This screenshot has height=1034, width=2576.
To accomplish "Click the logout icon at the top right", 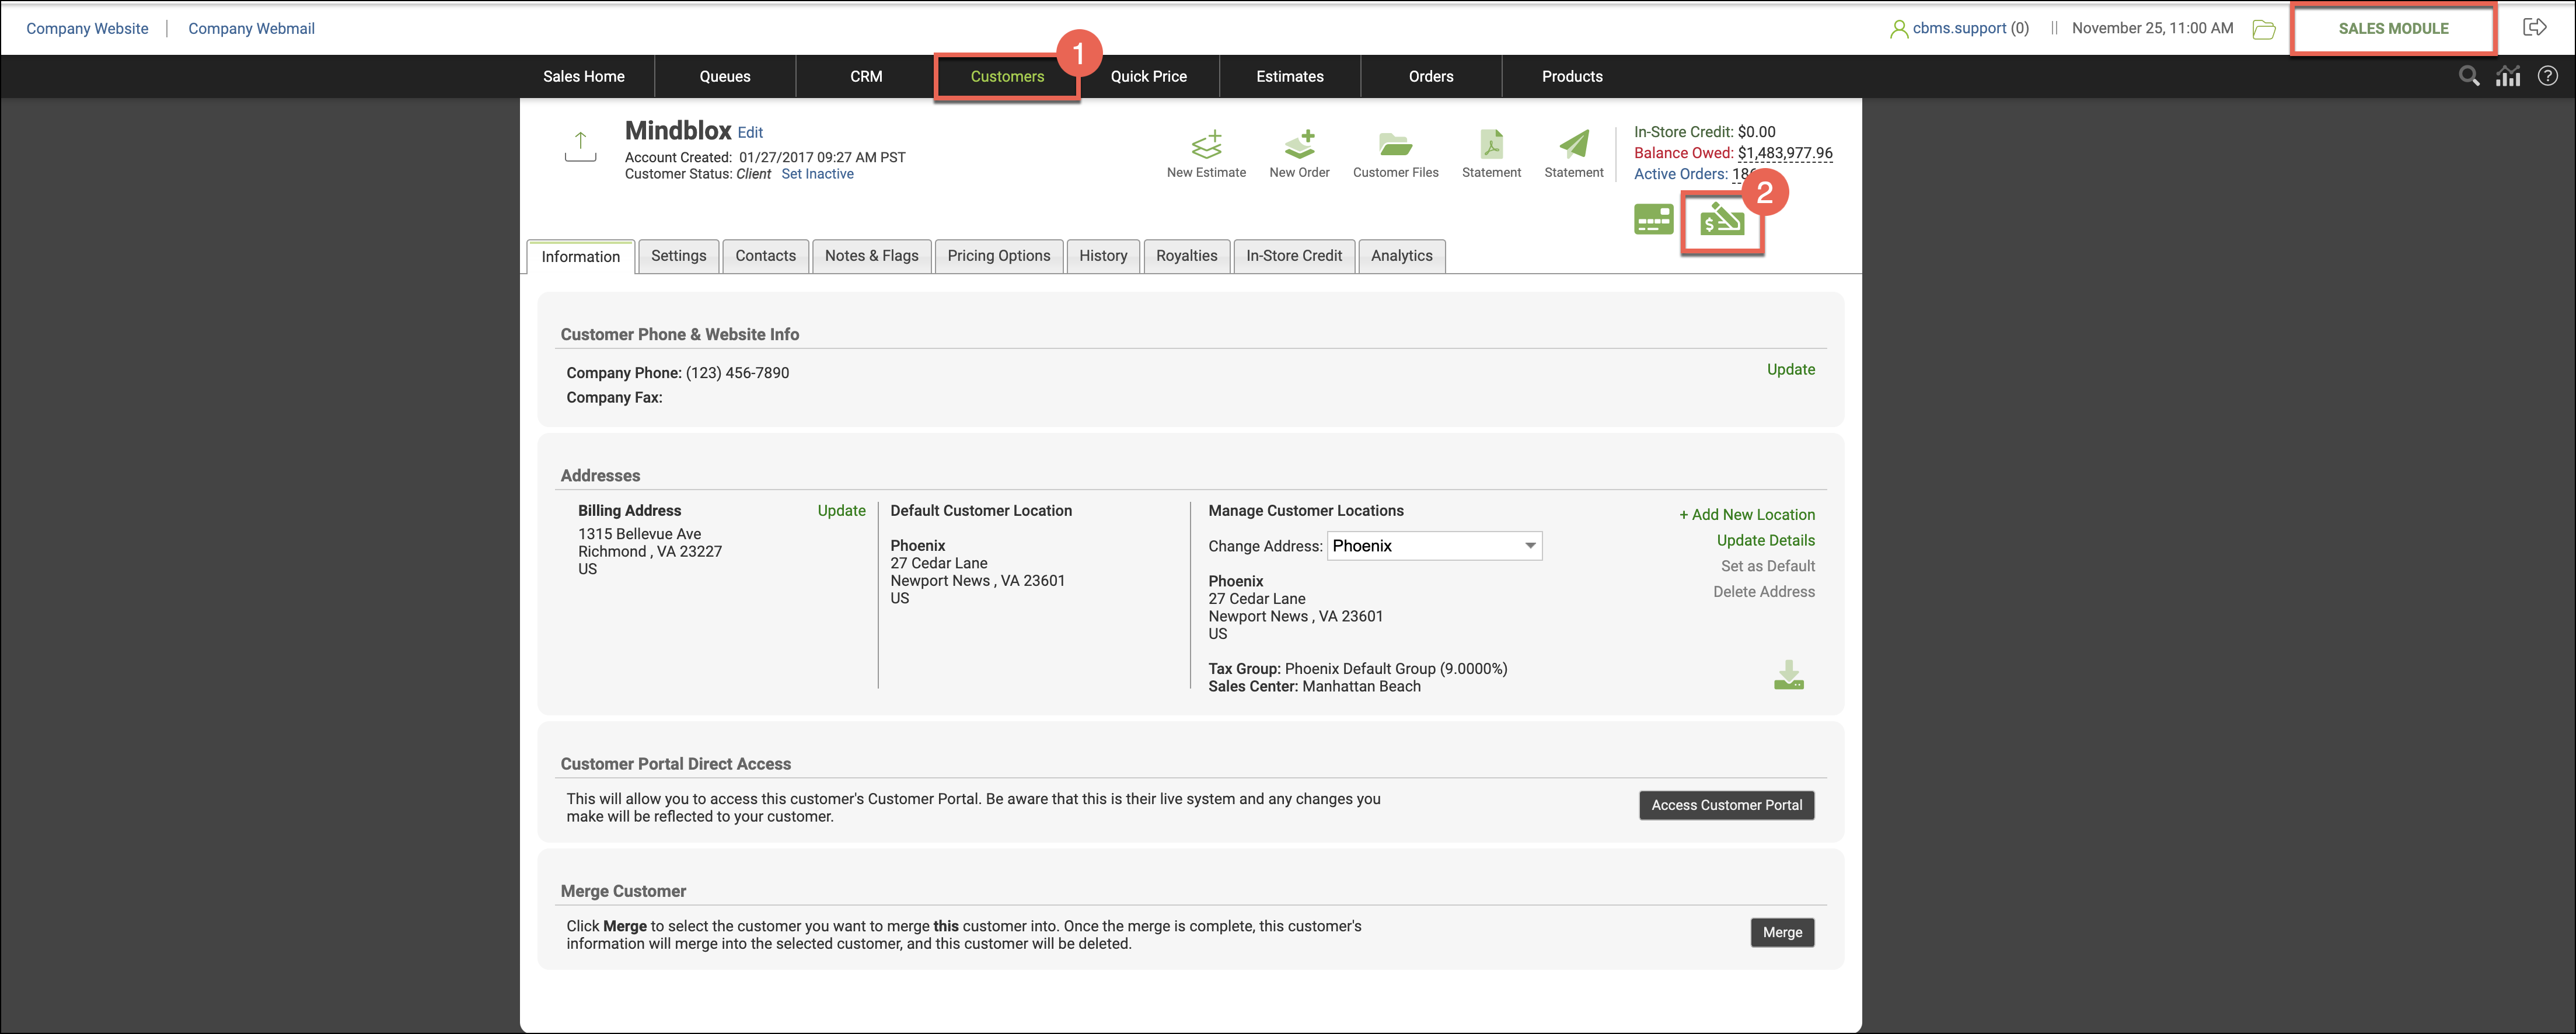I will pos(2534,28).
